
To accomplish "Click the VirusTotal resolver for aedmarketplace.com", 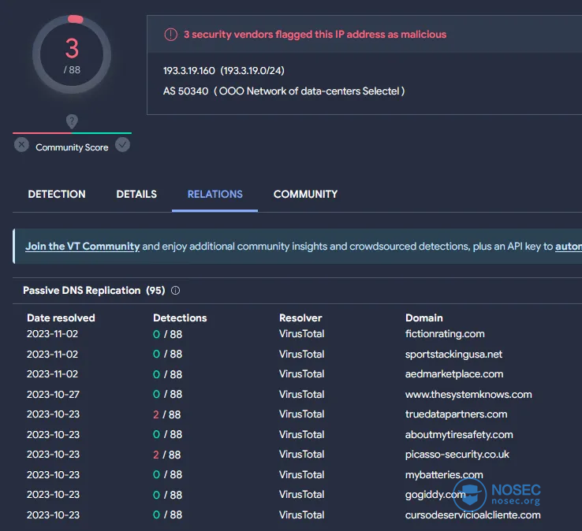I will 301,373.
